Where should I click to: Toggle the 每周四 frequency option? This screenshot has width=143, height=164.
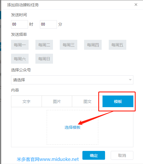93,45
